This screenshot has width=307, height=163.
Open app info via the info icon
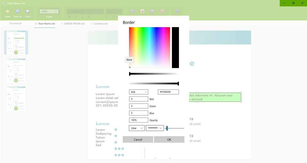coord(177,11)
